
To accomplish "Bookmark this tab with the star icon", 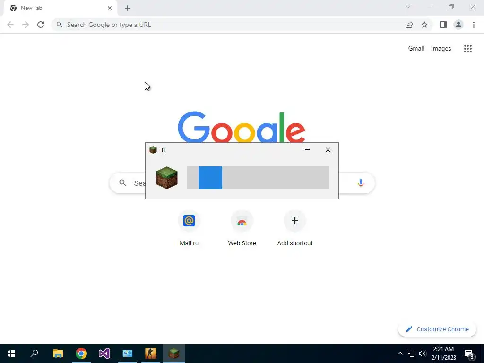I will (x=424, y=25).
